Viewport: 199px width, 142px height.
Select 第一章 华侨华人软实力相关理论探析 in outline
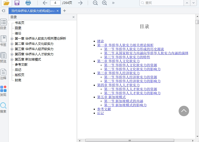[40, 38]
